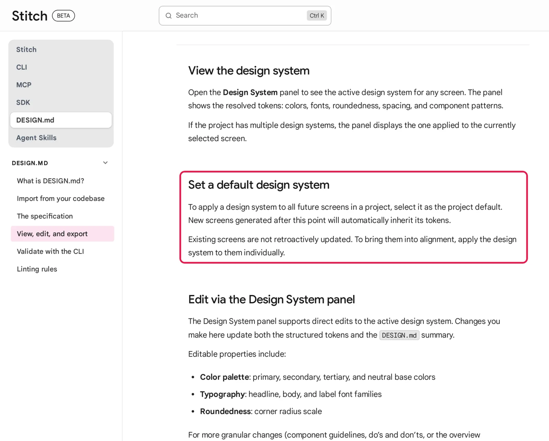
Task: Click the 'If the project has multiple design systems' paragraph
Action: [352, 132]
